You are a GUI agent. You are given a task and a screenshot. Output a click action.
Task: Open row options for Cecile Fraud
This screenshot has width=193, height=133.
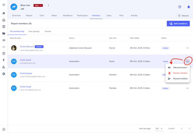[x=188, y=88]
